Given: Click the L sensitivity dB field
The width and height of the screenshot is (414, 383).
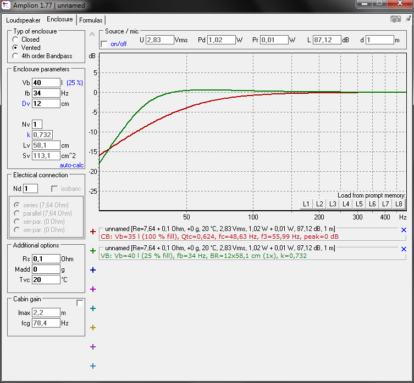Looking at the screenshot, I should 327,40.
